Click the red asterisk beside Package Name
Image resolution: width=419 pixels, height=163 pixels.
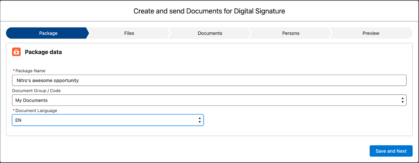click(14, 71)
